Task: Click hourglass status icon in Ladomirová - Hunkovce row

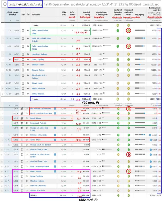Action: pyautogui.click(x=23, y=54)
